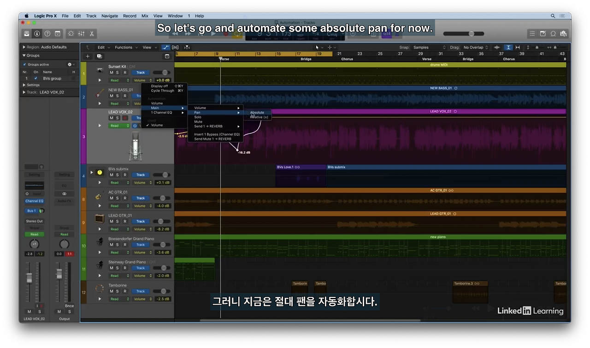The height and width of the screenshot is (348, 590).
Task: Mute the Tamborine track
Action: tap(111, 291)
